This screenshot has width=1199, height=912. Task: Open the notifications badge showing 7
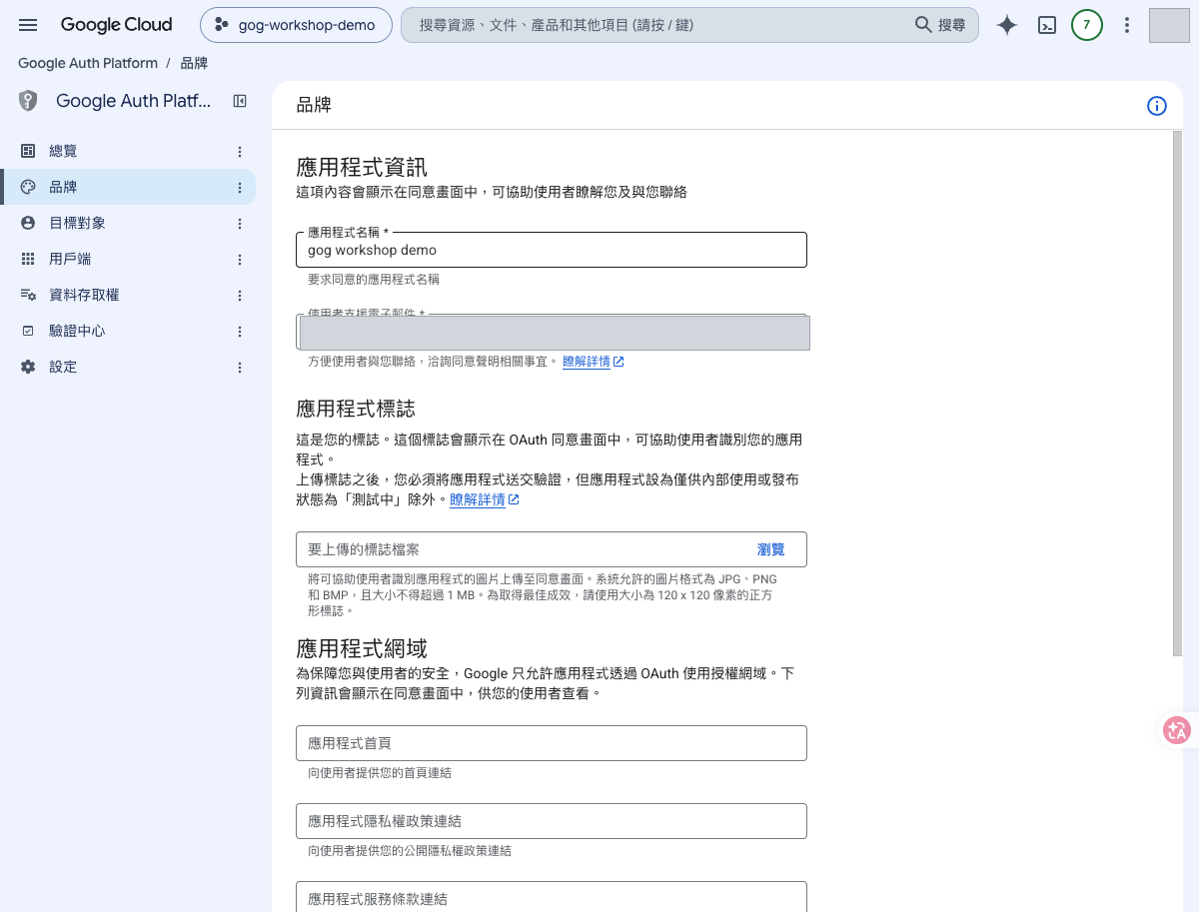click(1087, 25)
